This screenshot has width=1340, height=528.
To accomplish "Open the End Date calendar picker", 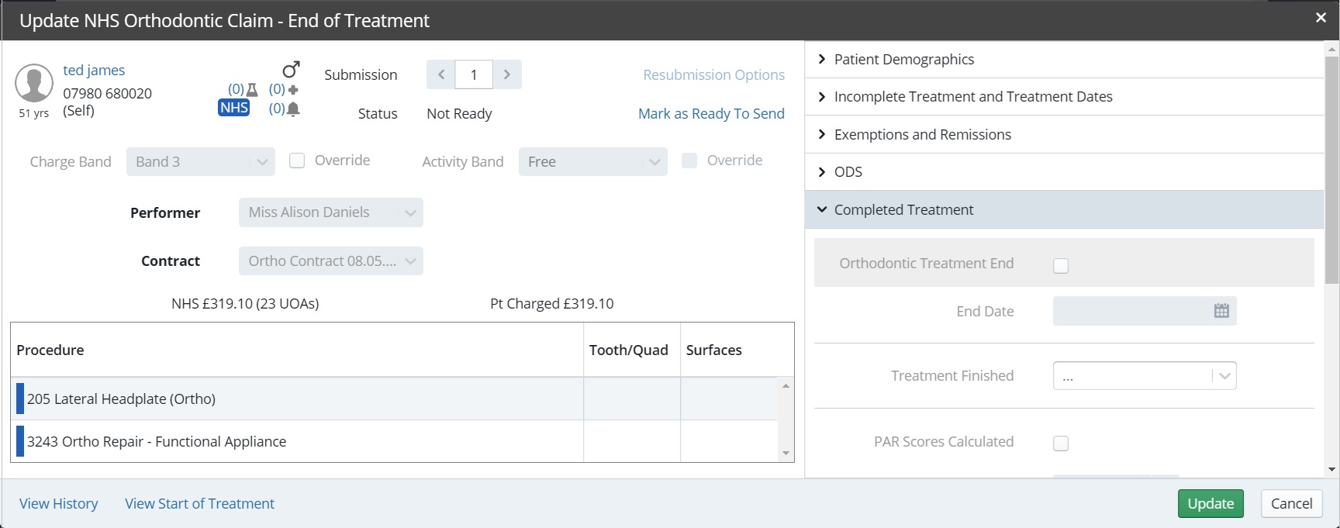I will point(1221,311).
